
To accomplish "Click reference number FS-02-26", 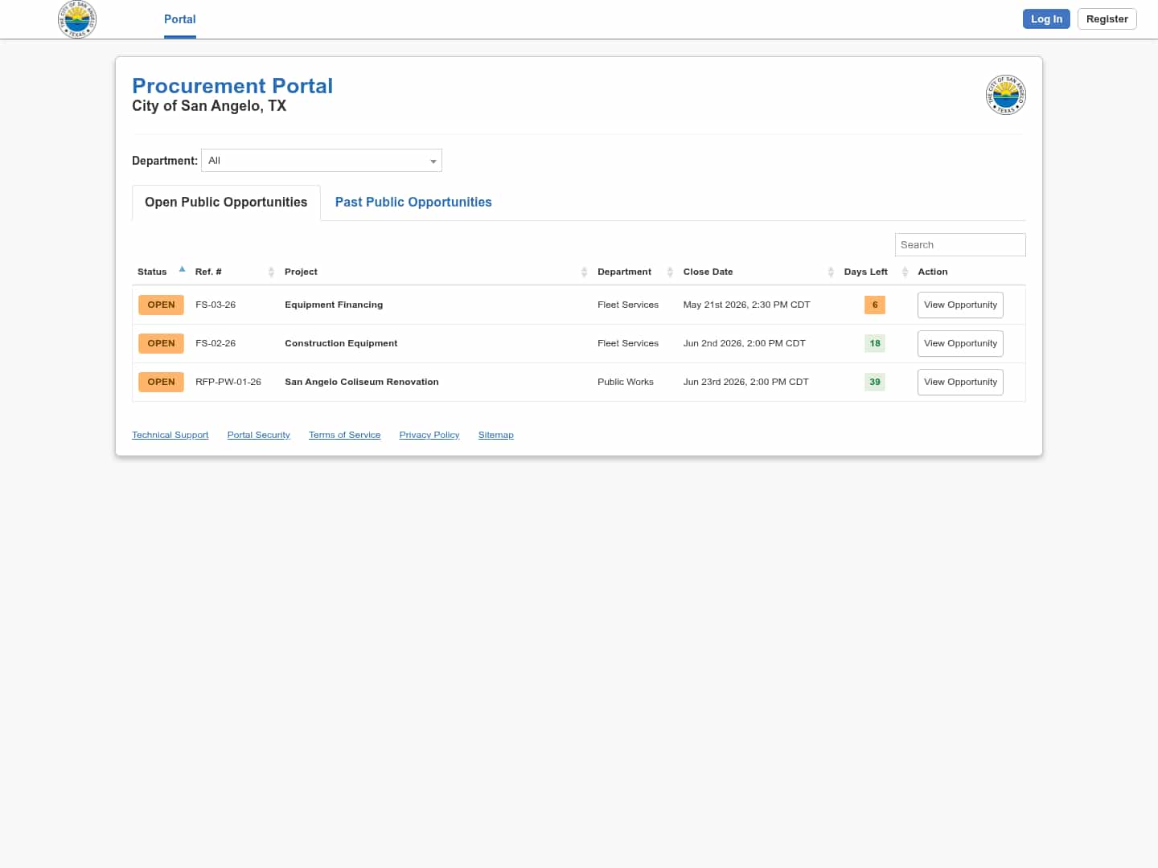I will point(216,343).
